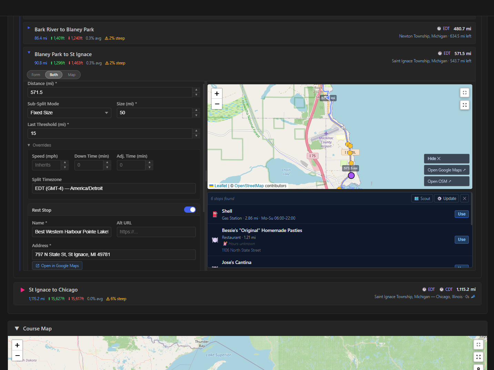The width and height of the screenshot is (494, 370).
Task: Click the fit-to-bounds icon on split map
Action: point(465,105)
